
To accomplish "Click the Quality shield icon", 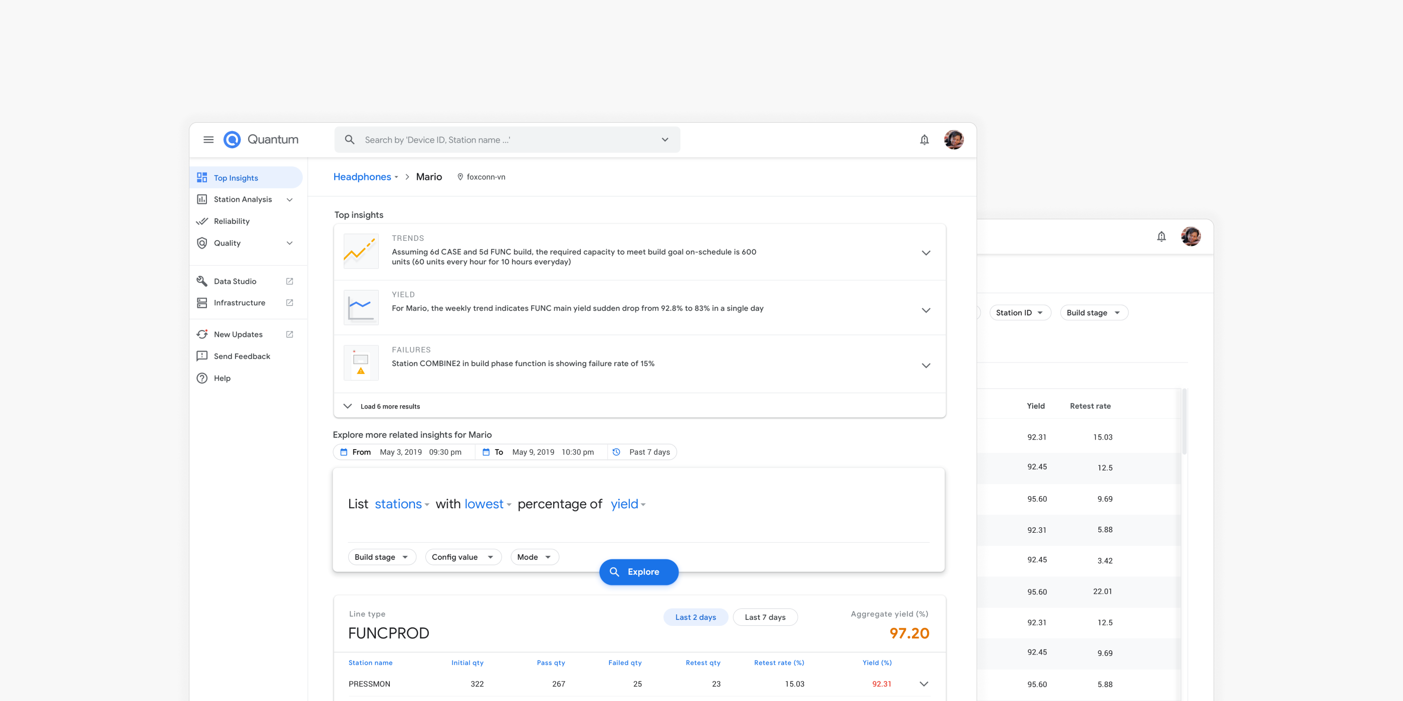I will tap(202, 243).
